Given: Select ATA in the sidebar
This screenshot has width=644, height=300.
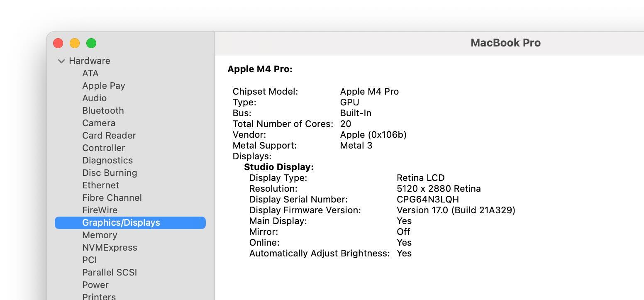Looking at the screenshot, I should click(90, 73).
